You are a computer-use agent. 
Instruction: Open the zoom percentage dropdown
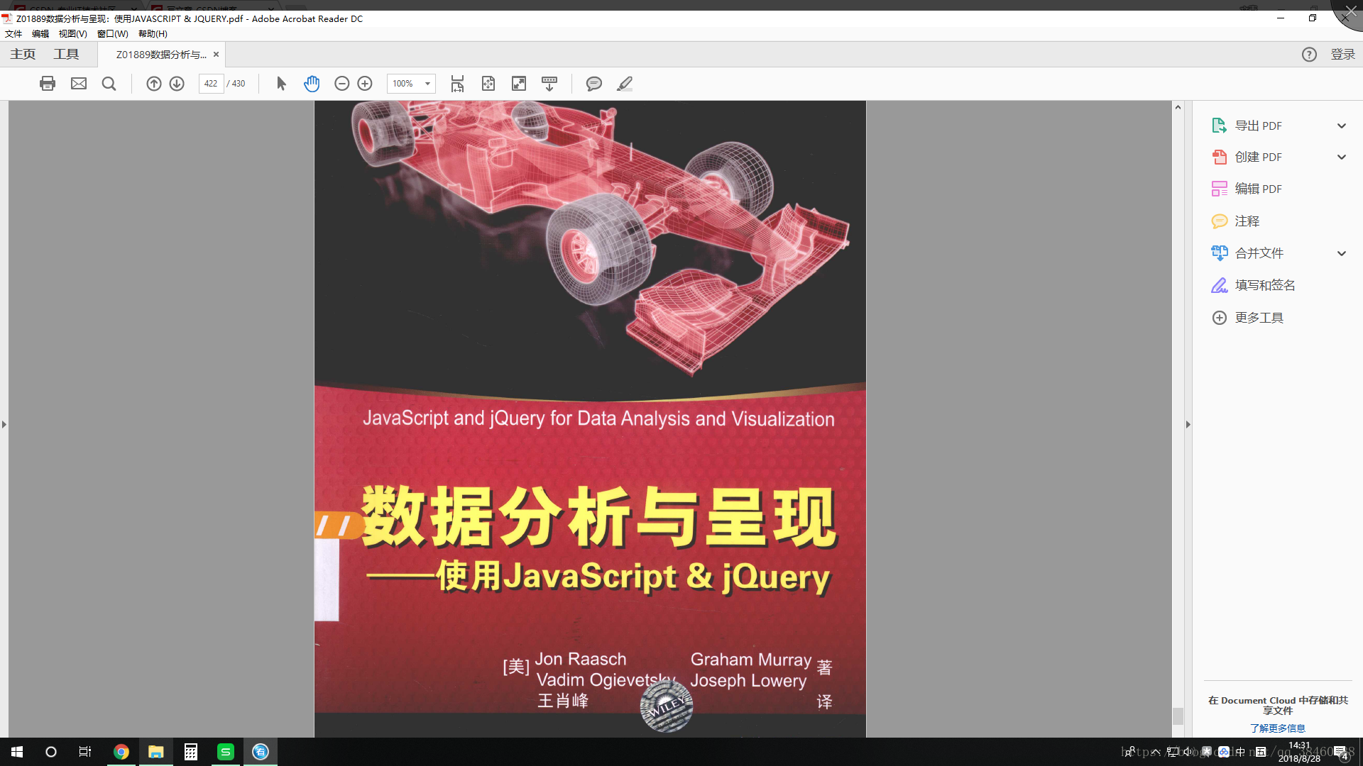(426, 83)
